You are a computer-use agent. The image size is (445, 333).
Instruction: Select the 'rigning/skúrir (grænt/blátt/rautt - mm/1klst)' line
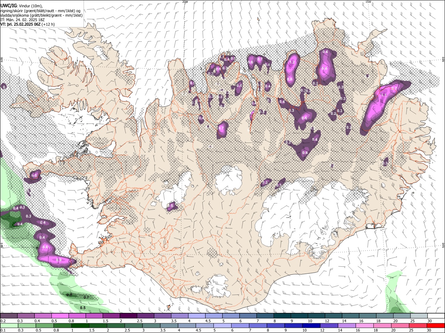pyautogui.click(x=40, y=10)
